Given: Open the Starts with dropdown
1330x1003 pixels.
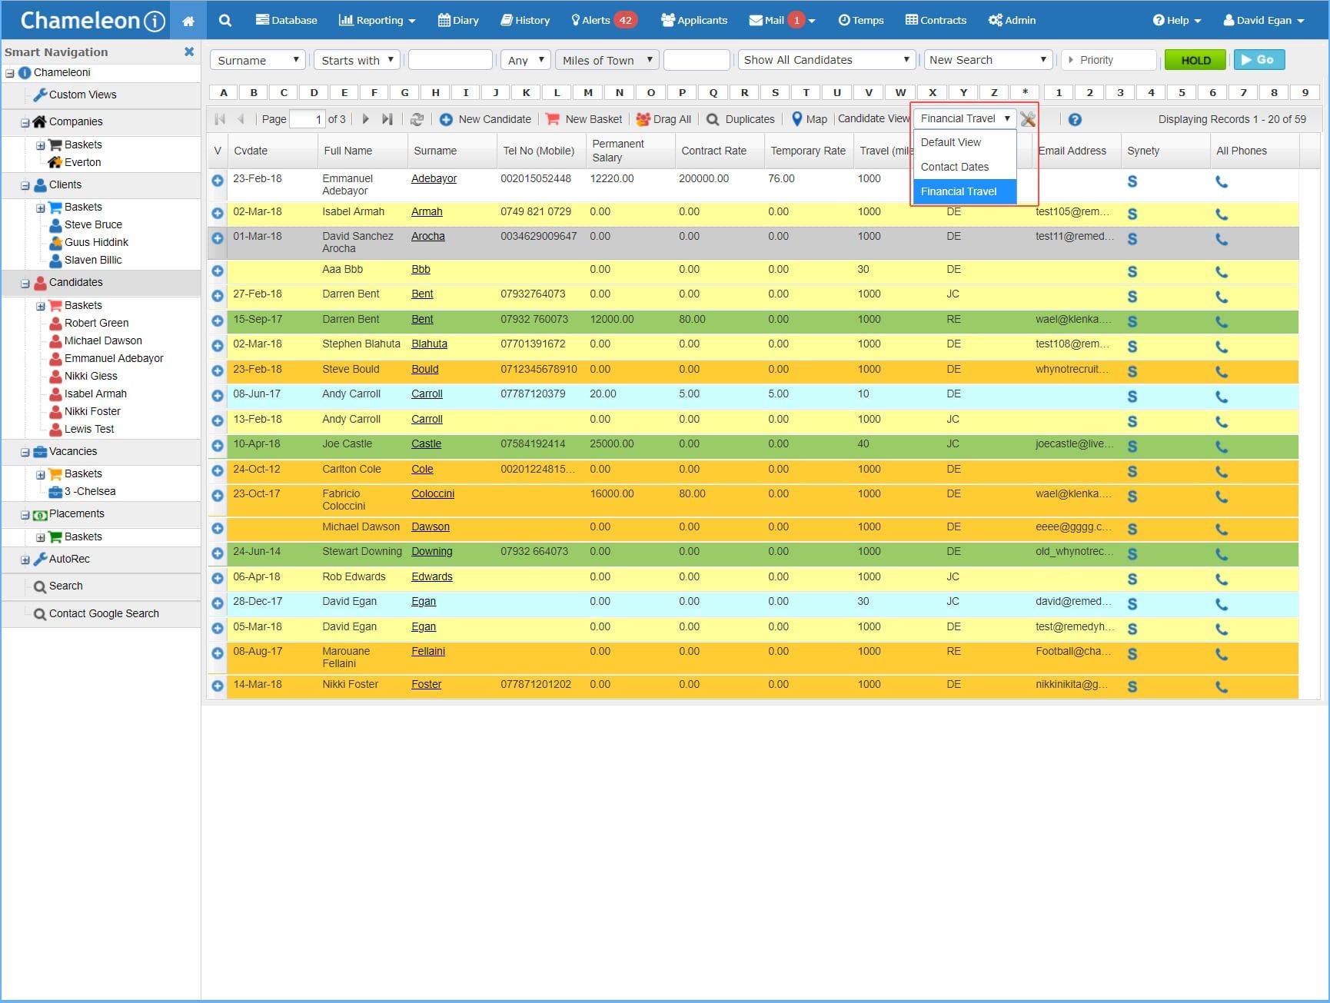Looking at the screenshot, I should pos(357,60).
